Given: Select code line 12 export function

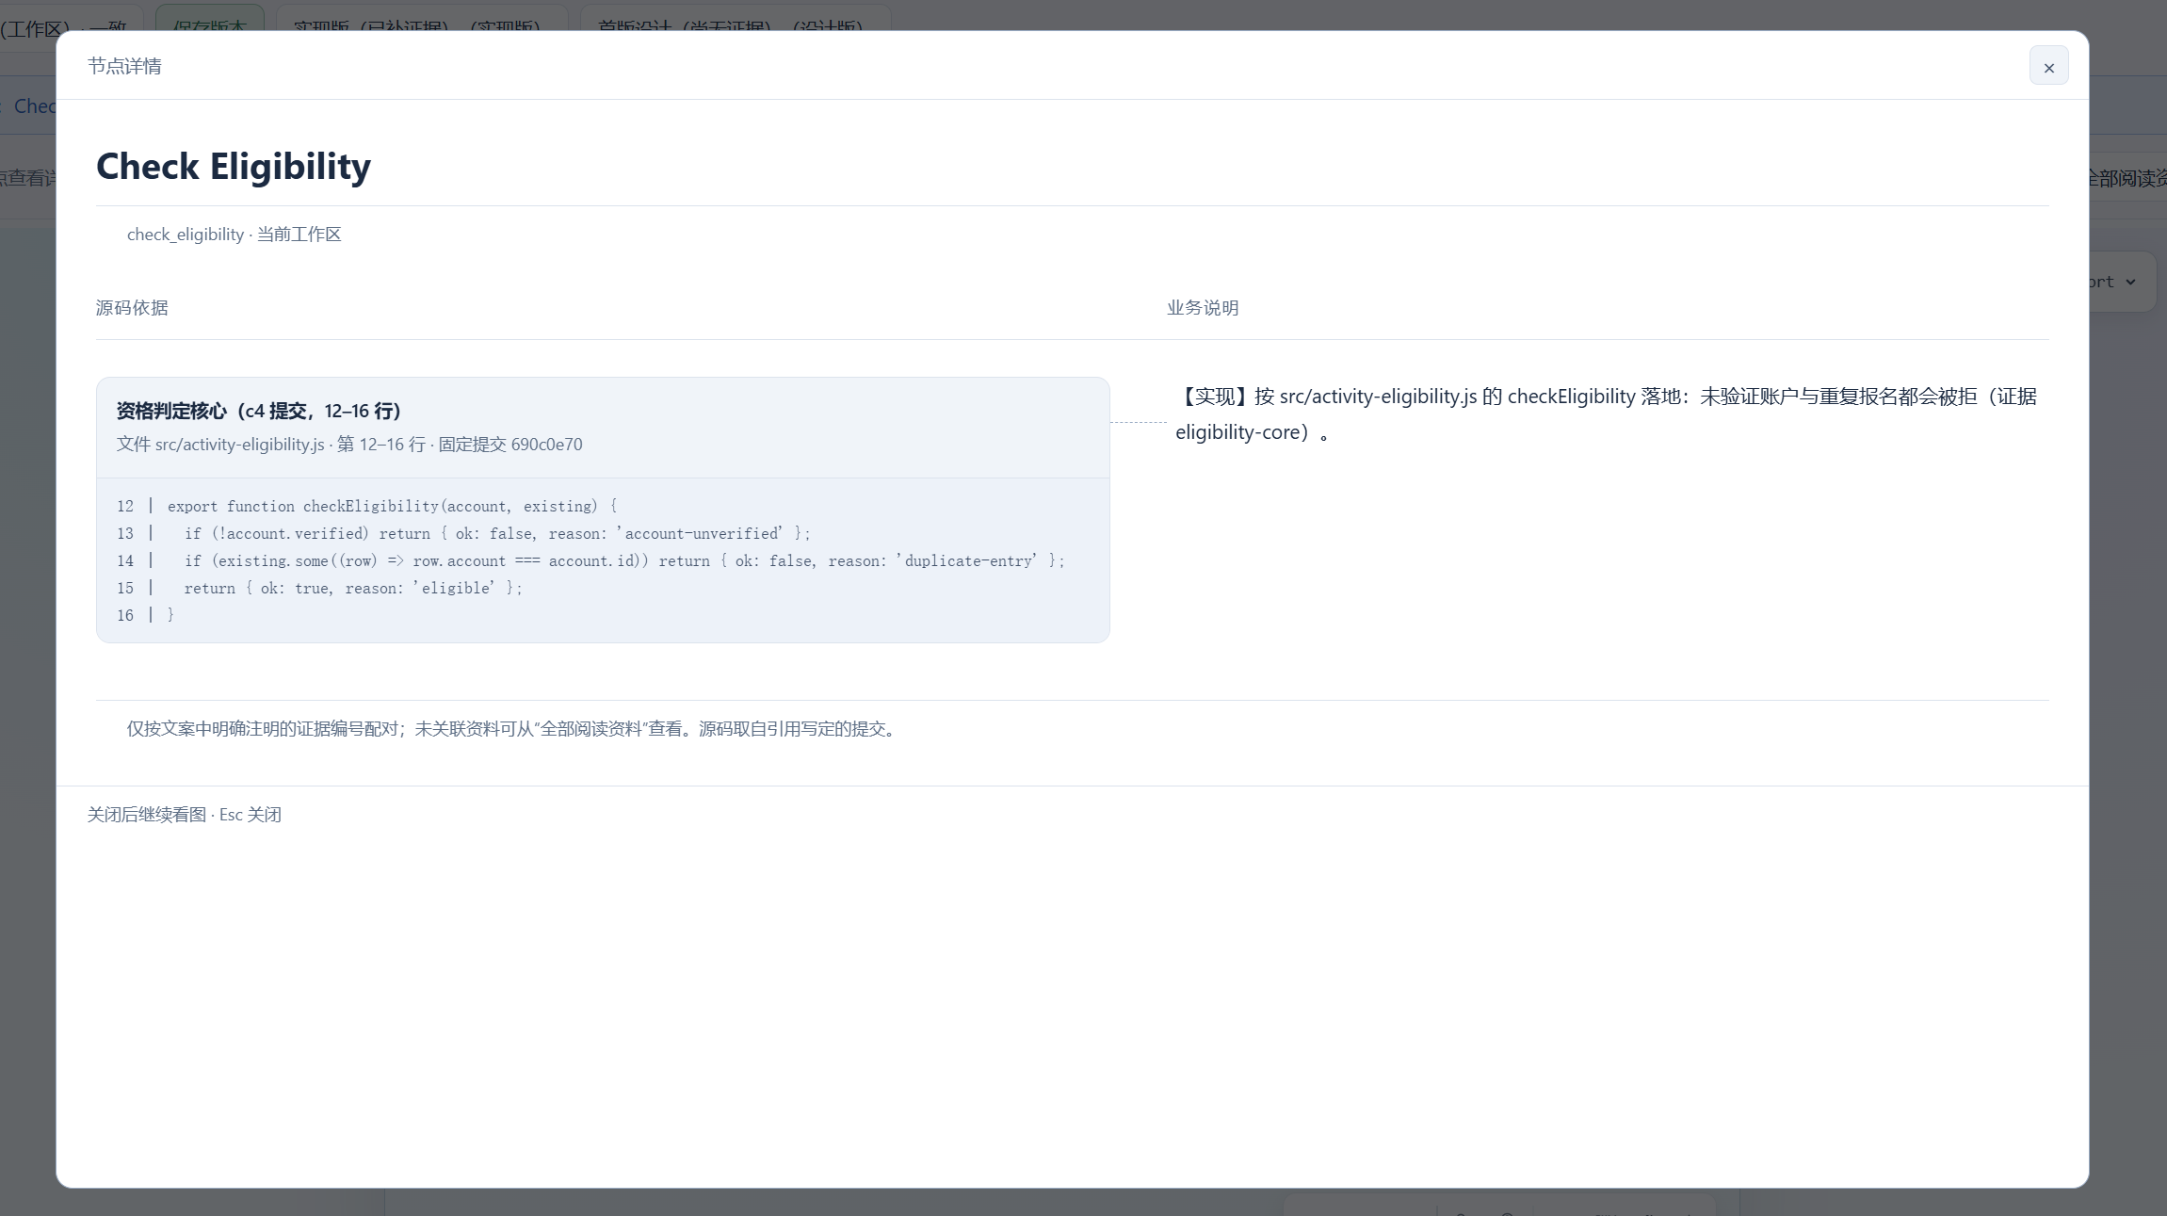Looking at the screenshot, I should click(x=367, y=507).
